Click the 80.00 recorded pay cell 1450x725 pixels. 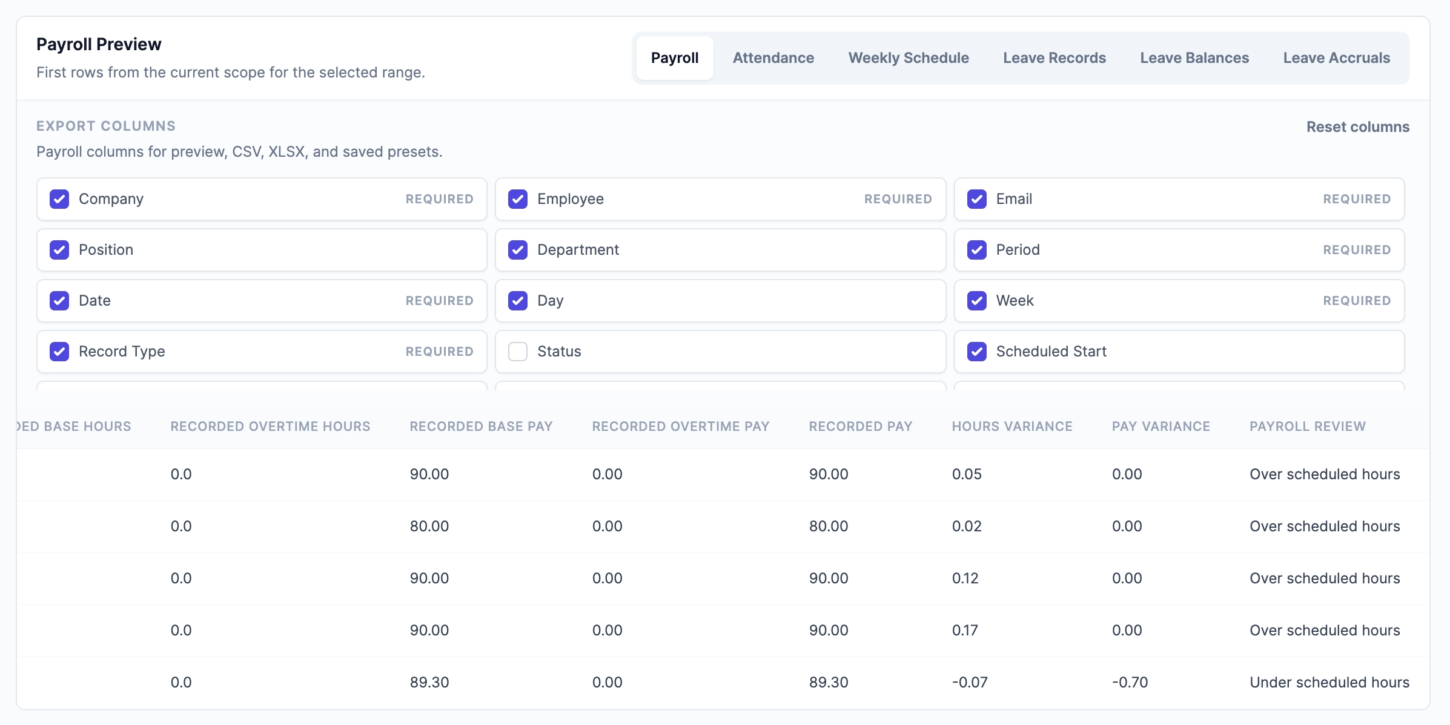pos(829,527)
